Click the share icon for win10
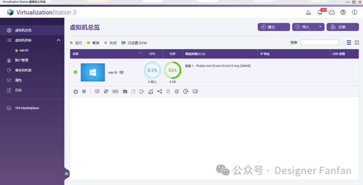The height and width of the screenshot is (185, 363). (160, 91)
